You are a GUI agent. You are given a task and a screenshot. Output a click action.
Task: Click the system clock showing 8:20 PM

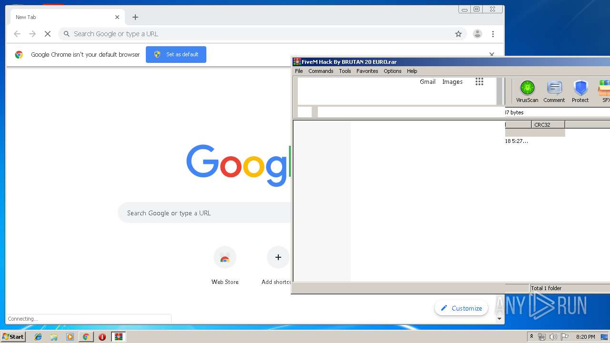point(585,337)
